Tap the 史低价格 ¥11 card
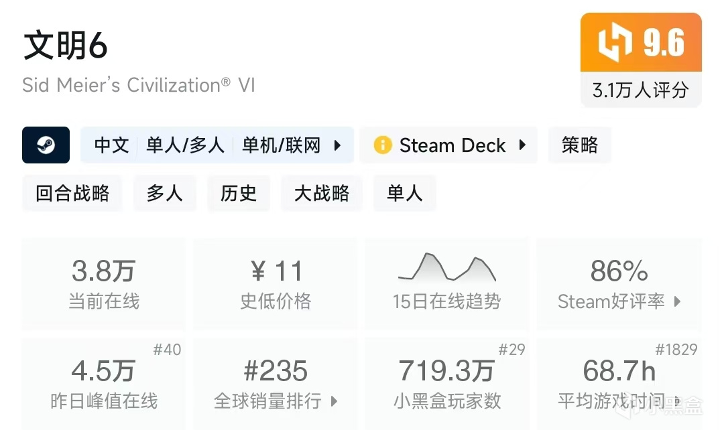Viewport: 724px width, 430px height. (276, 283)
